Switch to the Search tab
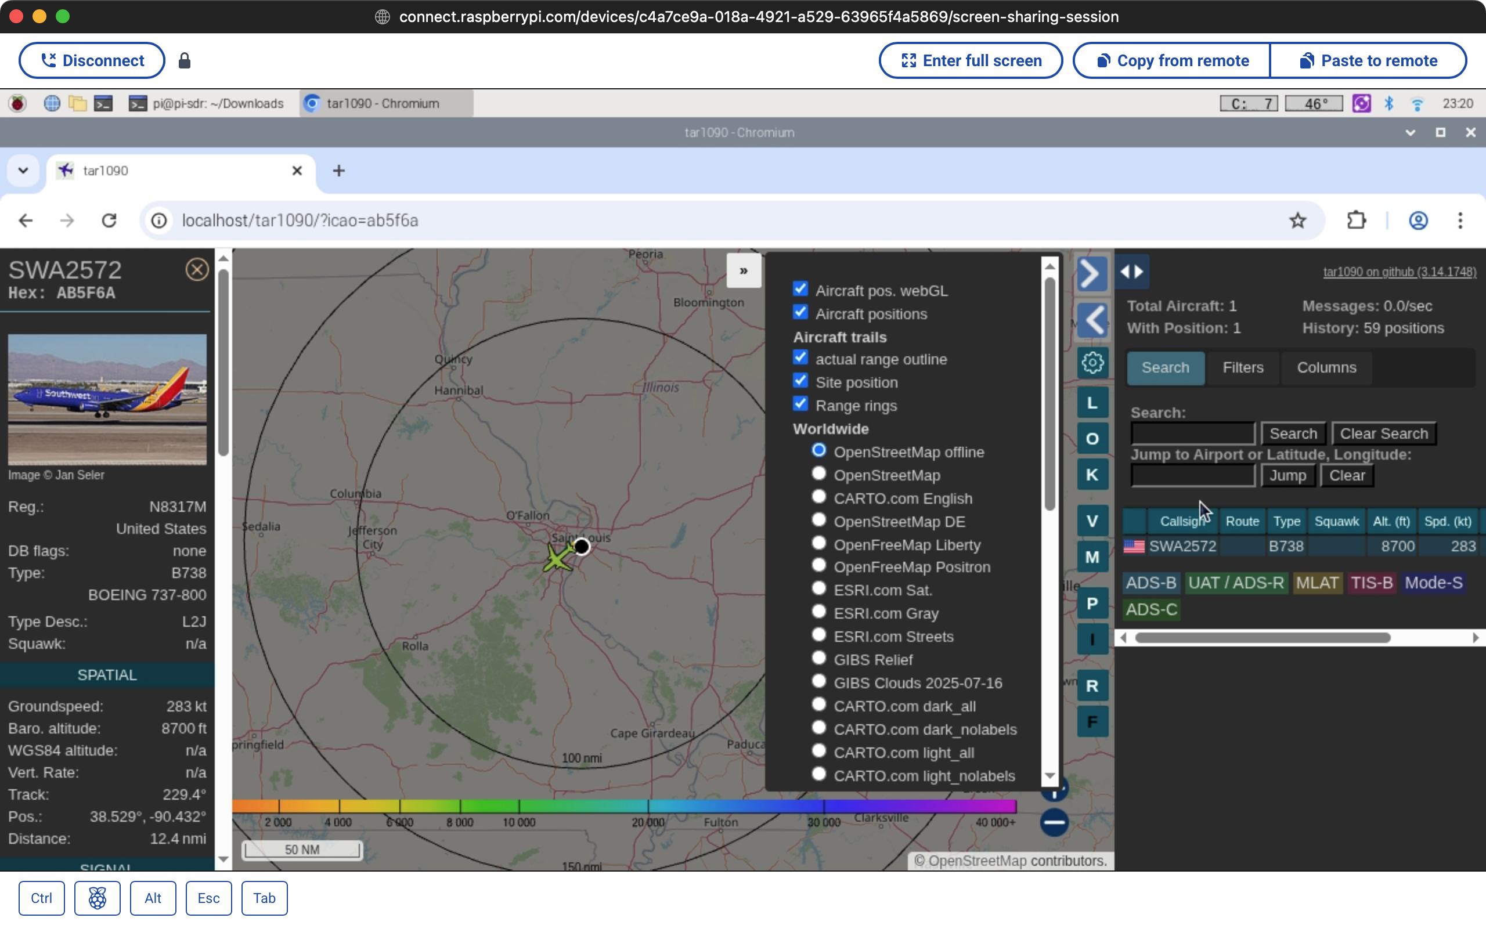This screenshot has width=1486, height=925. [x=1166, y=368]
